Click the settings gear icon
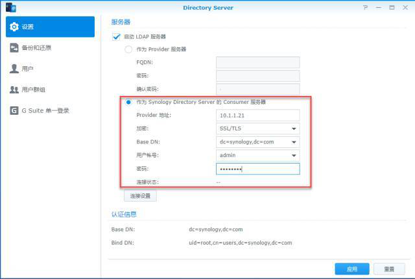415x279 pixels. click(x=14, y=27)
